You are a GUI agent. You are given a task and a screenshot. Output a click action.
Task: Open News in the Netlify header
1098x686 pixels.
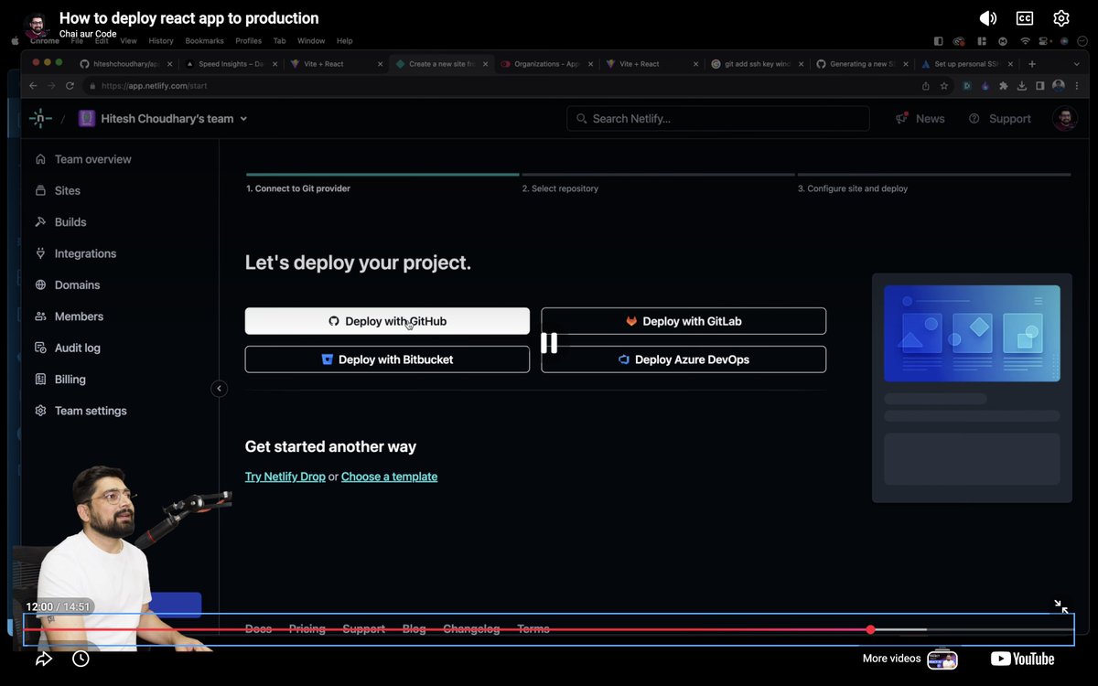coord(920,119)
